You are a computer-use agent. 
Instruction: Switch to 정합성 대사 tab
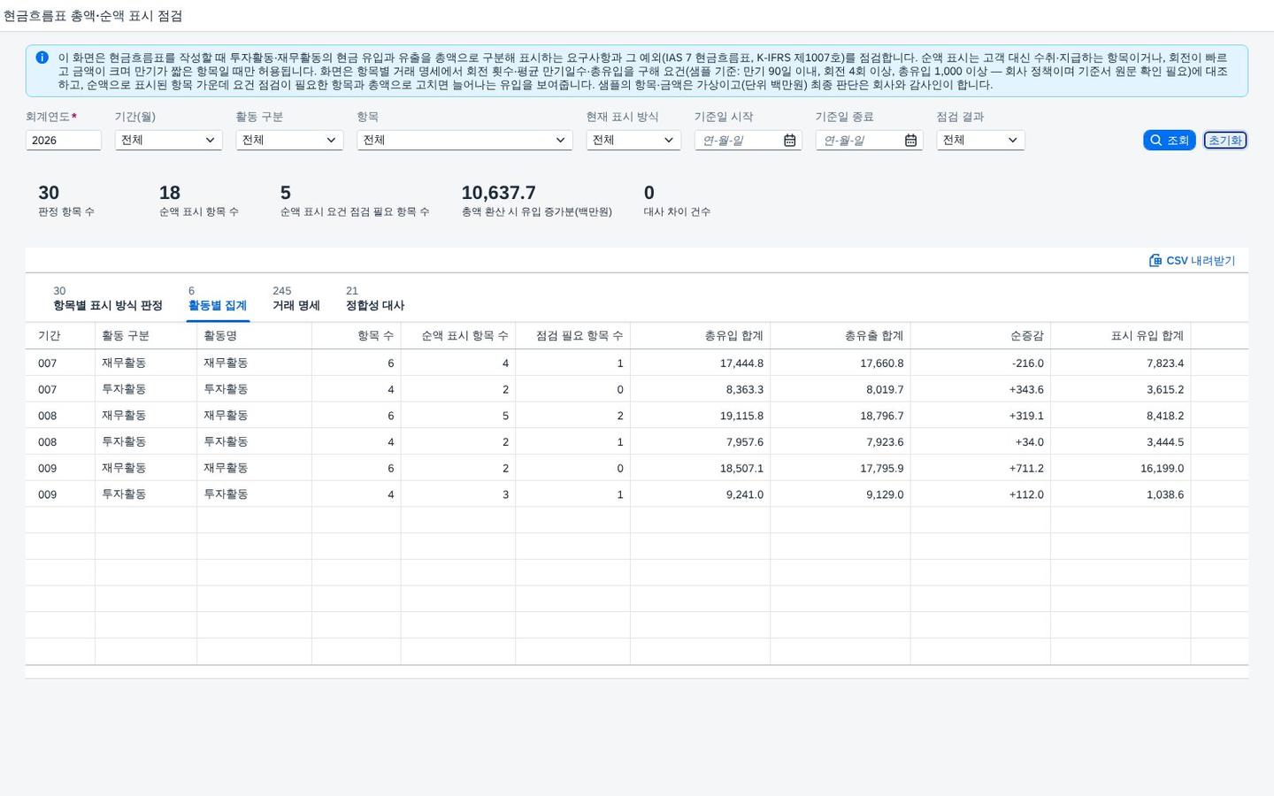click(x=375, y=299)
